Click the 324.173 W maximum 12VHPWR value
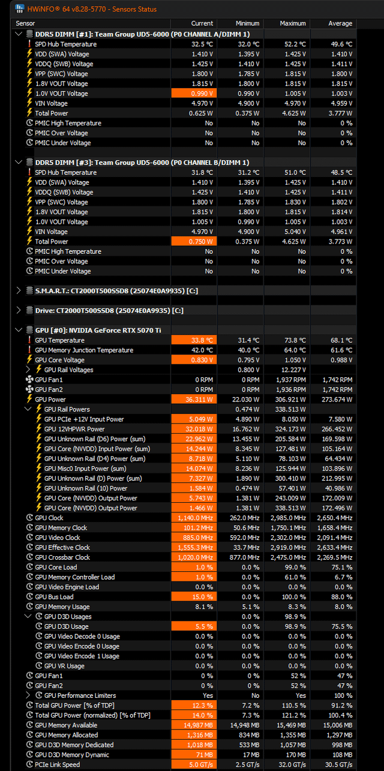384x771 pixels. click(x=290, y=429)
